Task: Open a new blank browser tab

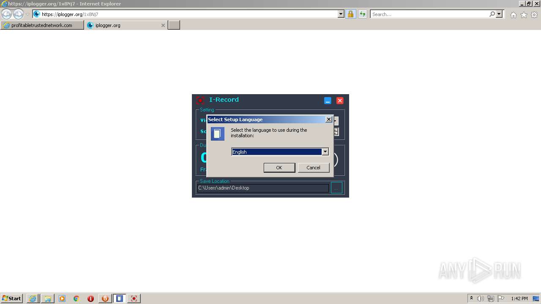Action: [x=174, y=25]
